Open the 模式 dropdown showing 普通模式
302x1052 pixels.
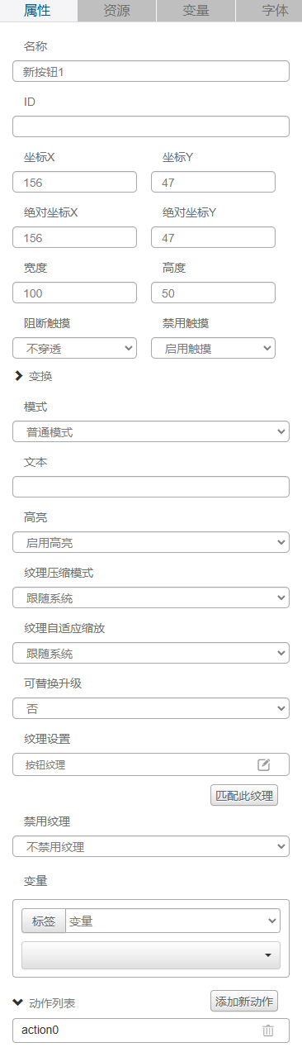coord(151,431)
